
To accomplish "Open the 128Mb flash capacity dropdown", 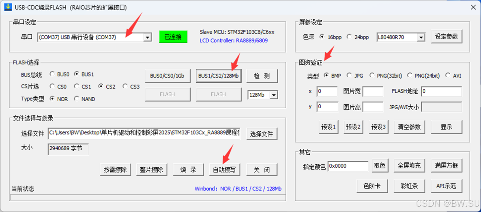I will click(274, 95).
